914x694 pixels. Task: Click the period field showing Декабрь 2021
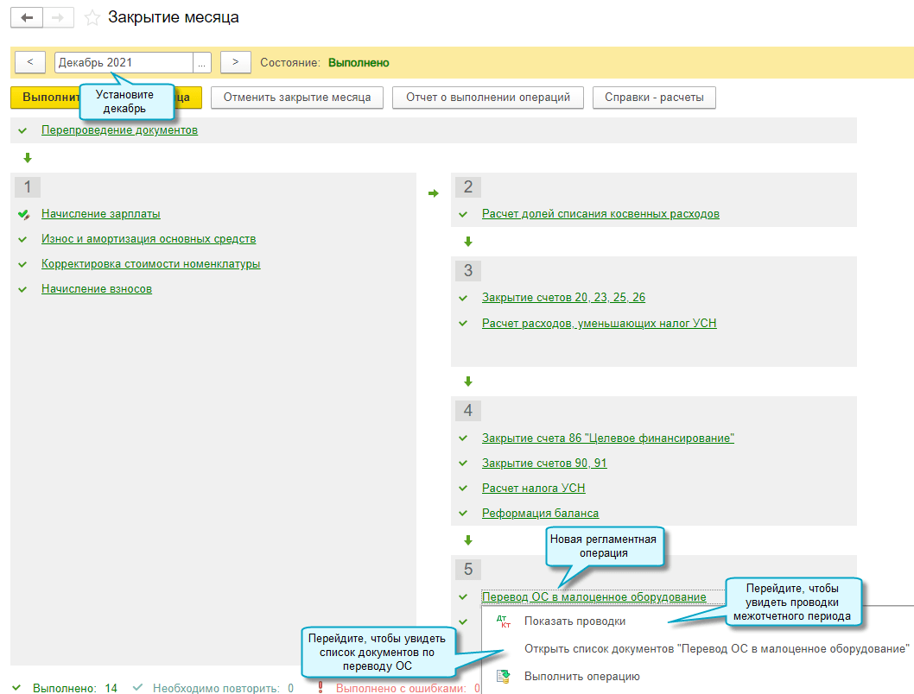tap(123, 63)
